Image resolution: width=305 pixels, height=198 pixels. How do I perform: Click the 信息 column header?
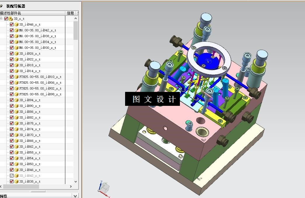[70, 13]
